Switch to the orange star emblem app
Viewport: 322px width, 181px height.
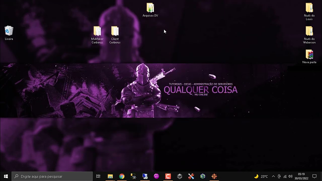pyautogui.click(x=214, y=176)
